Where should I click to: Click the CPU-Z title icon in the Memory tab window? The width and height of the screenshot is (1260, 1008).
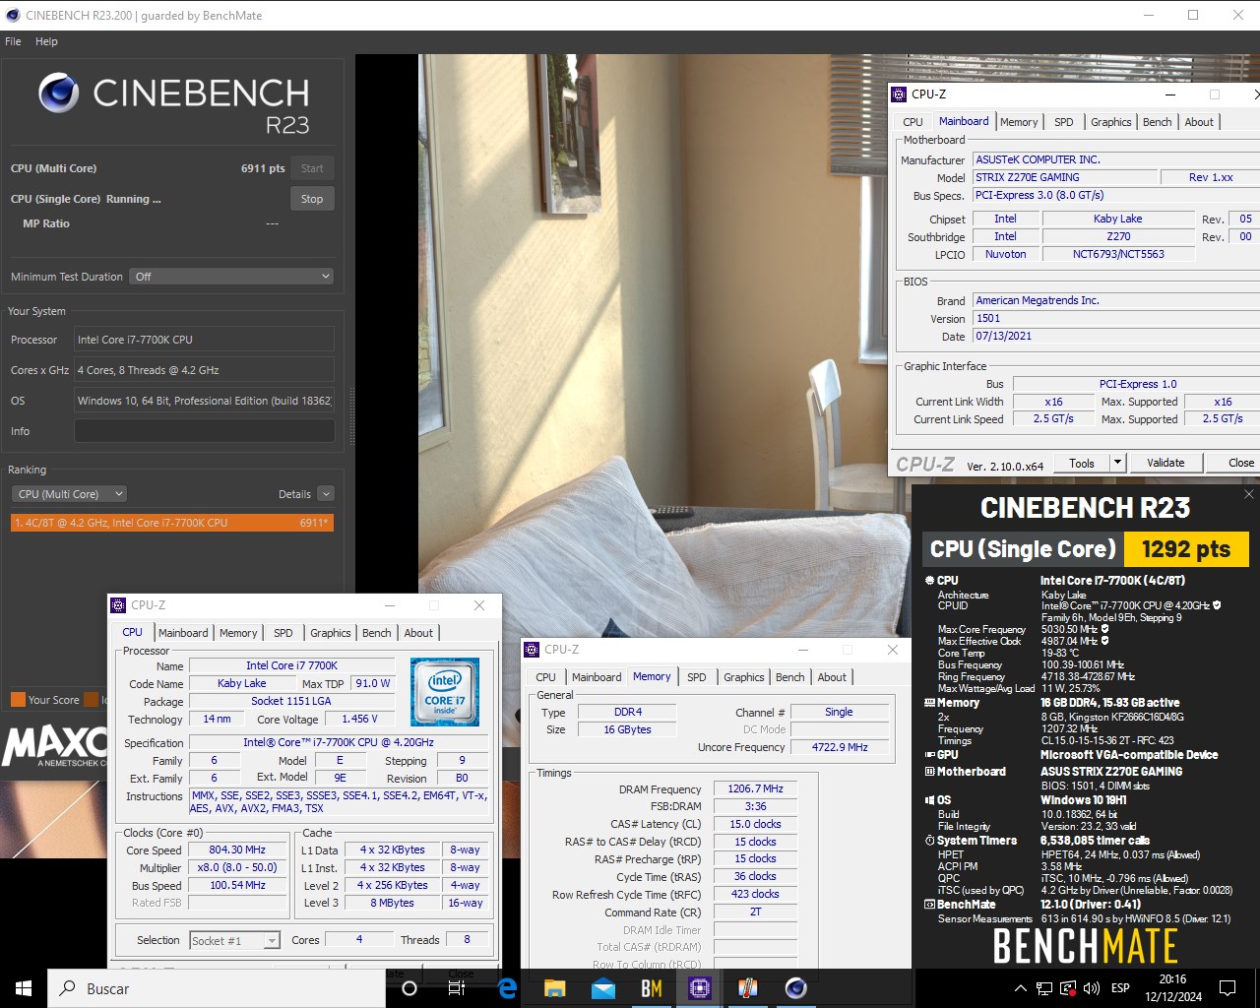(x=532, y=650)
